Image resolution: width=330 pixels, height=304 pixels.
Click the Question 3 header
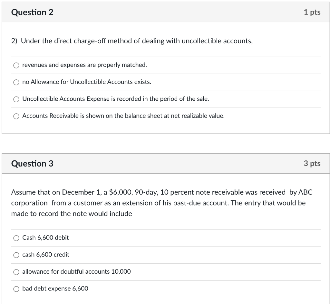(32, 163)
